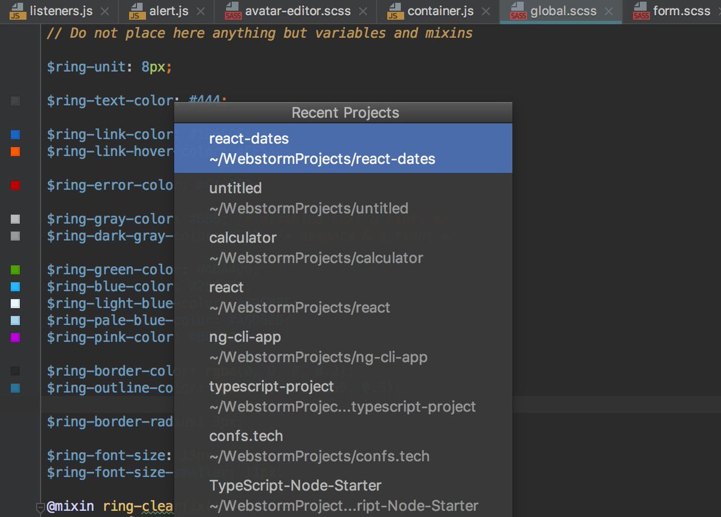721x517 pixels.
Task: Click the ring-outline-color gutter swatch
Action: click(x=16, y=388)
